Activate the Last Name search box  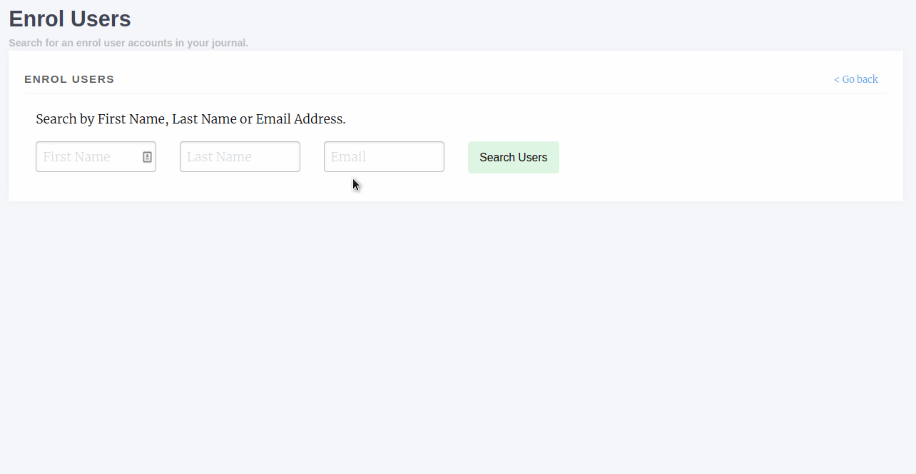240,157
